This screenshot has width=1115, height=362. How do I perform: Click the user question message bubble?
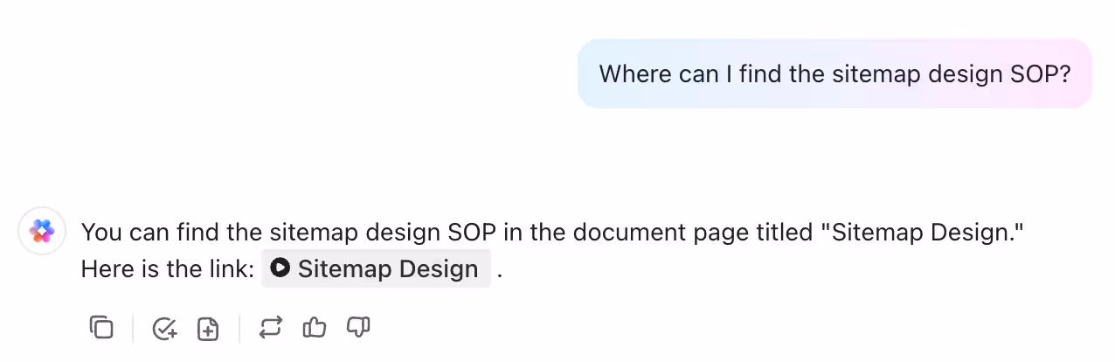point(835,73)
